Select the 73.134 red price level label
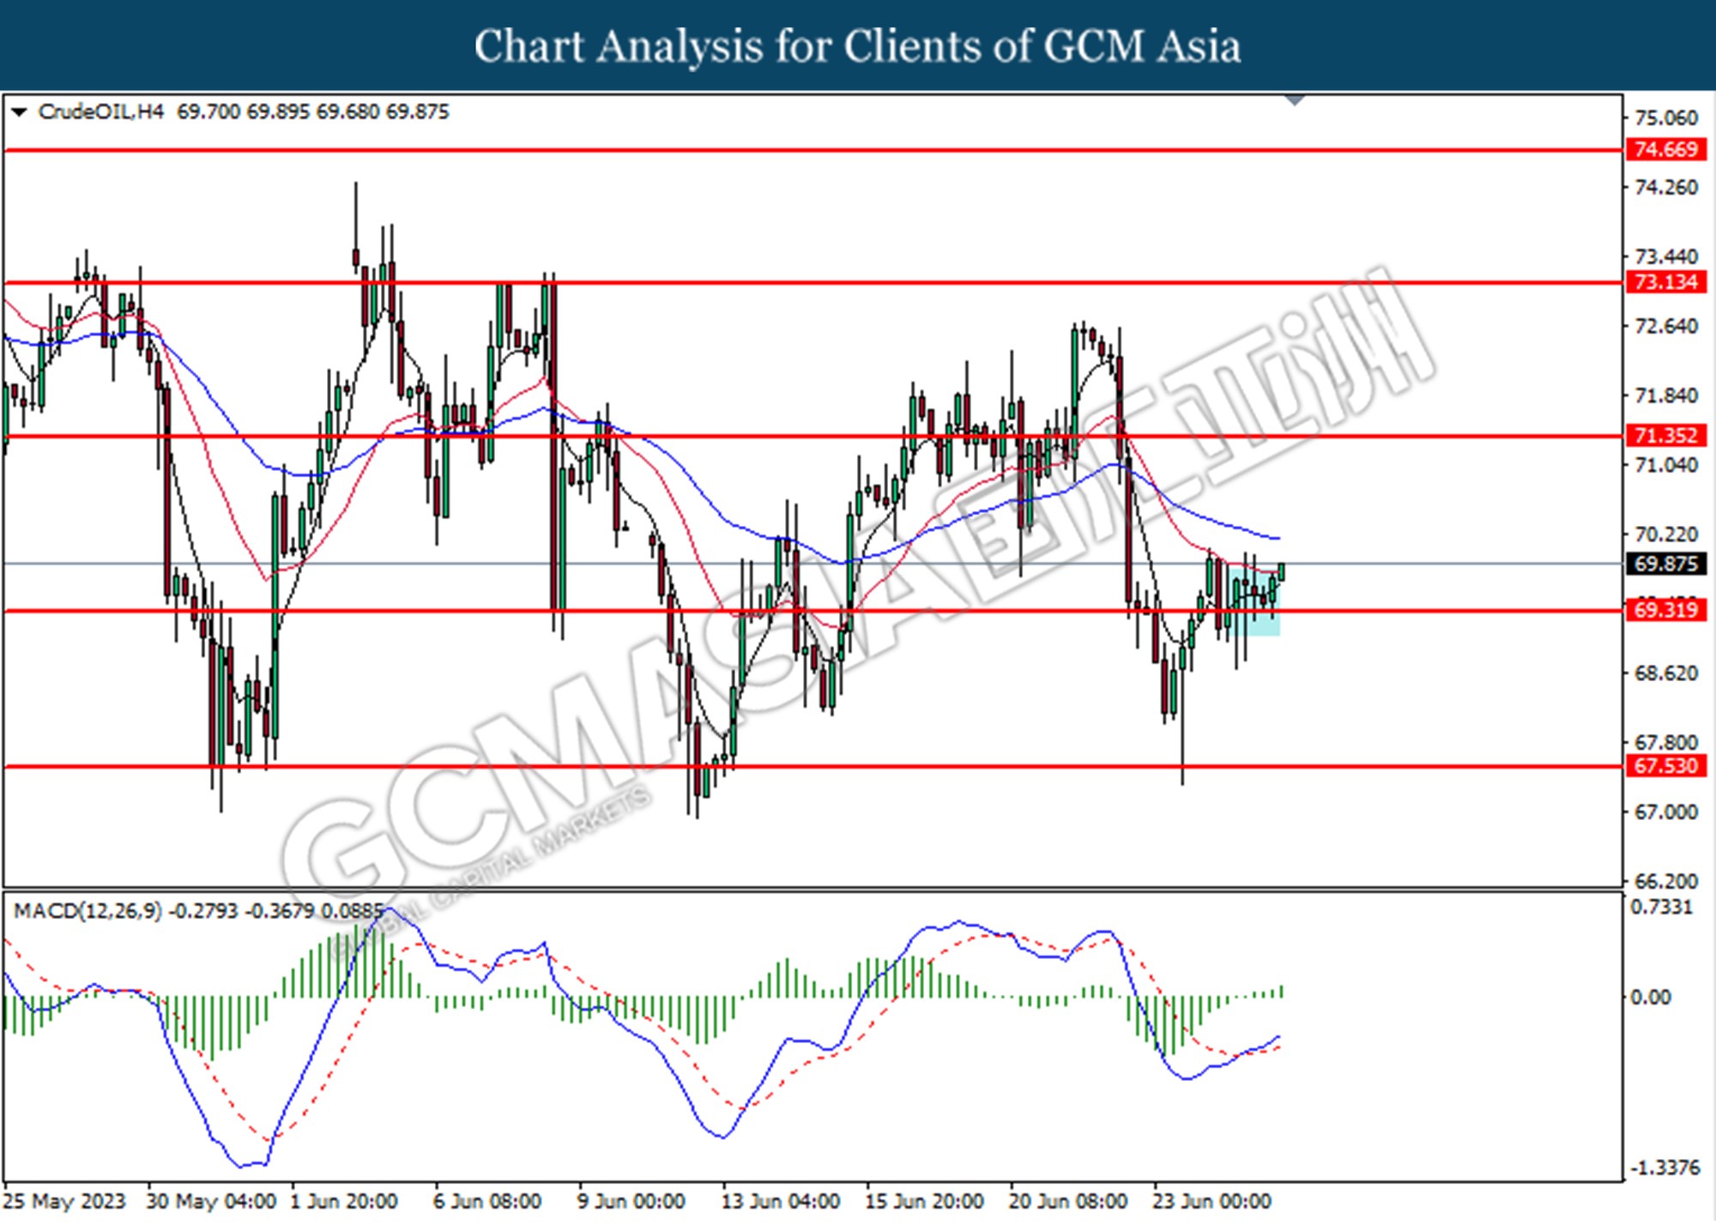Image resolution: width=1716 pixels, height=1225 pixels. 1665,282
